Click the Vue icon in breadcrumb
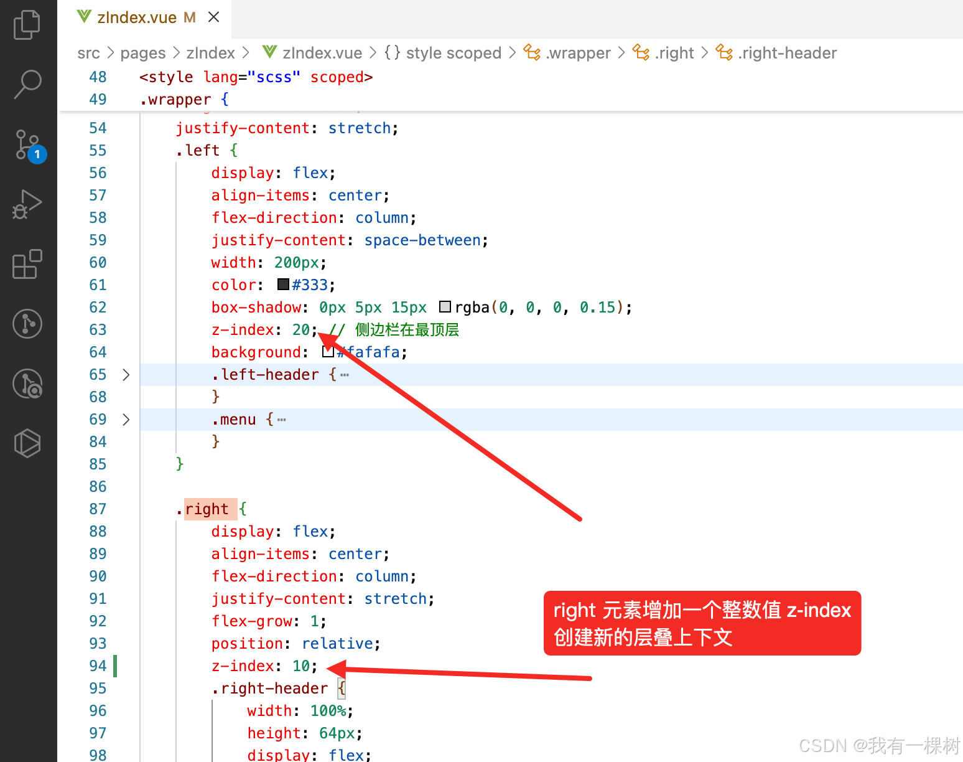This screenshot has width=963, height=762. [269, 52]
